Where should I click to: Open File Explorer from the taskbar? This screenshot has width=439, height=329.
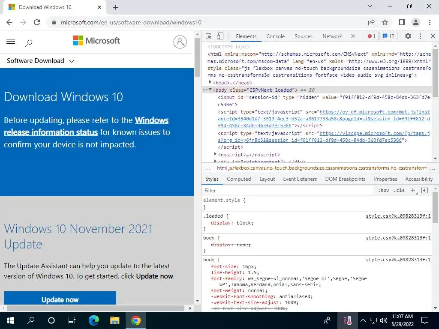coord(115,320)
